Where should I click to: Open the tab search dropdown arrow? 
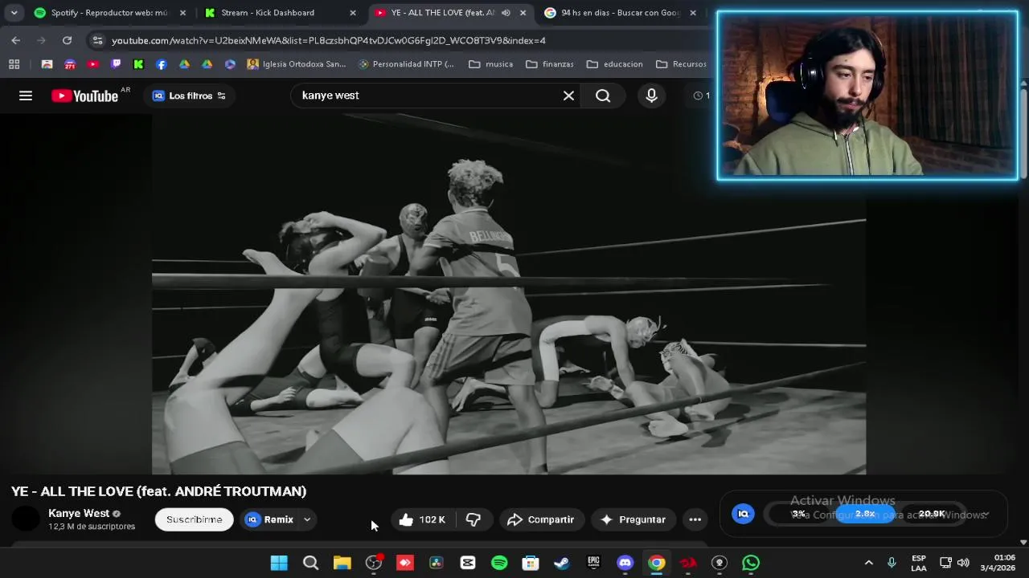coord(14,13)
